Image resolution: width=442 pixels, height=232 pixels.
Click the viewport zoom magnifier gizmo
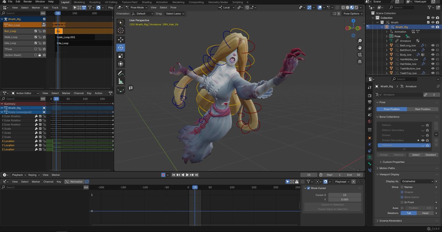coord(359,41)
